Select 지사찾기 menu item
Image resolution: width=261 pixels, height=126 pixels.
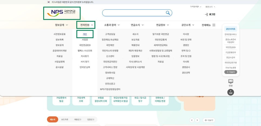[x=85, y=56]
